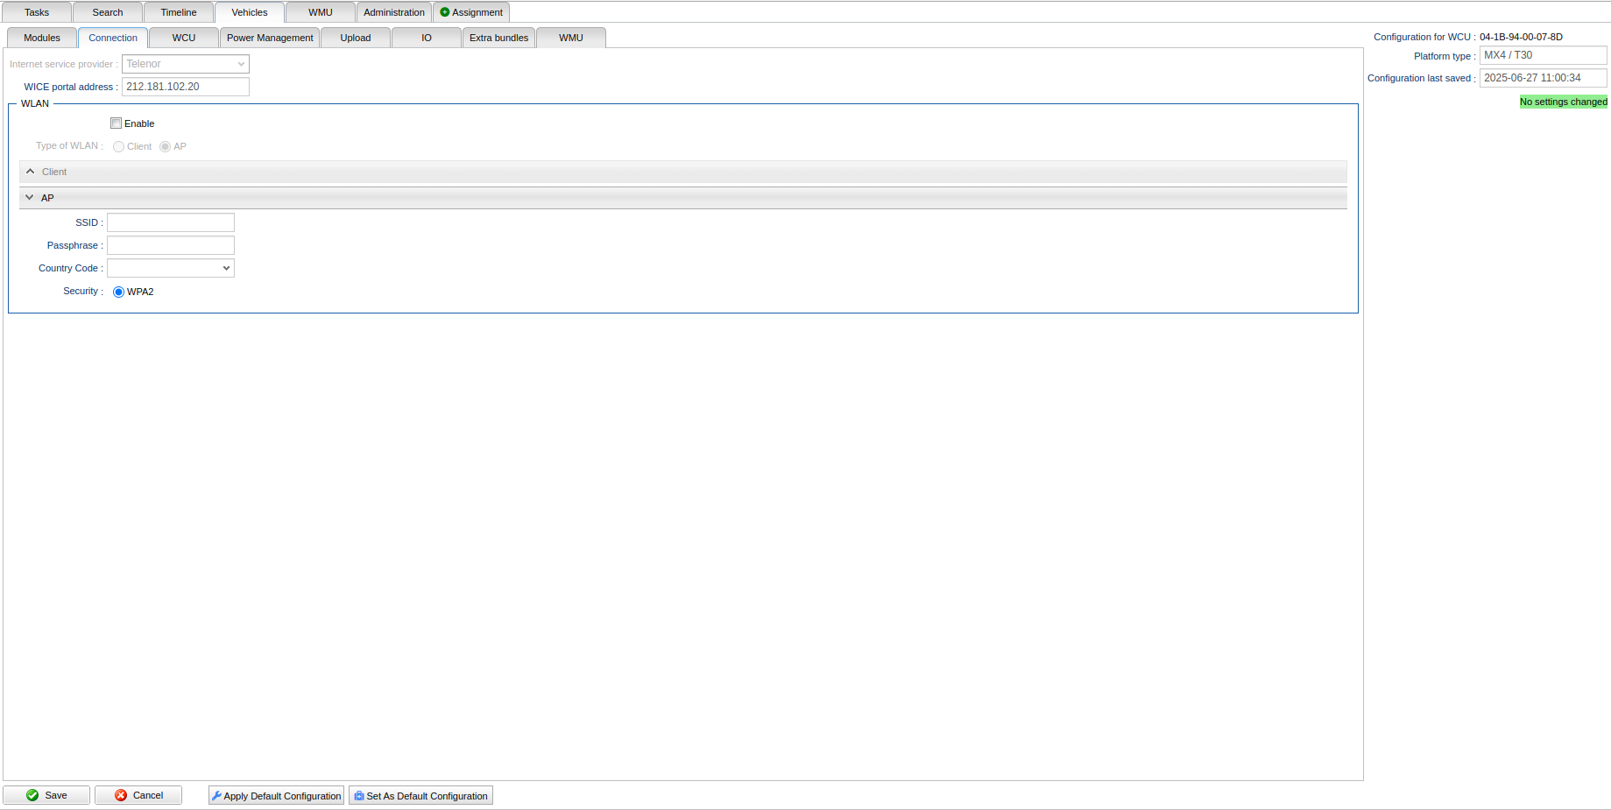Collapse the AP section chevron
1611x810 pixels.
[x=30, y=198]
